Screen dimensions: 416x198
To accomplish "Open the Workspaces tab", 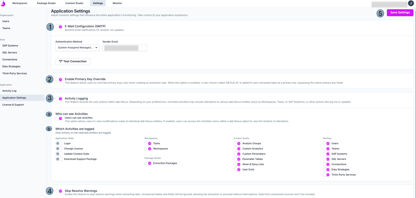I will 20,3.
